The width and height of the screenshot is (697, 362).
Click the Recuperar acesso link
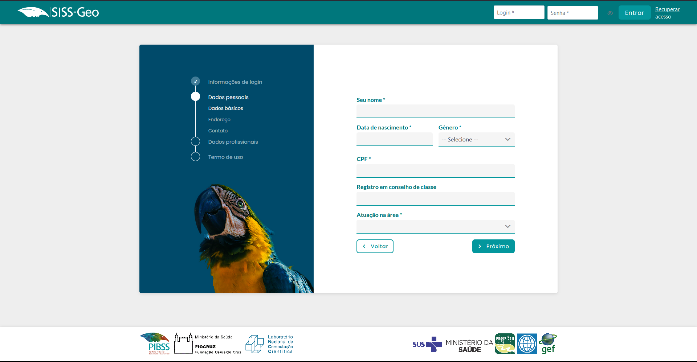(x=667, y=13)
